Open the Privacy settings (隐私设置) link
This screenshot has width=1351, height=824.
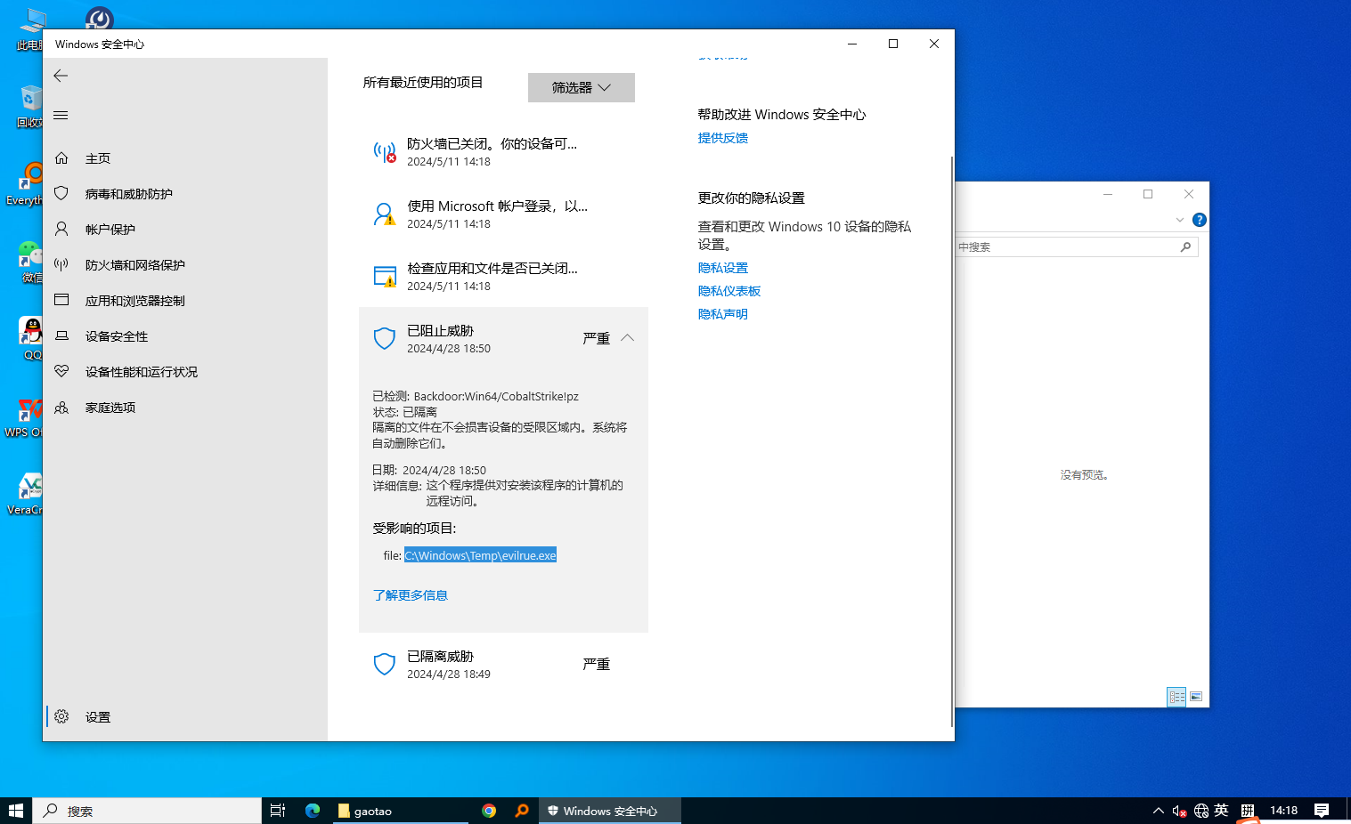click(722, 268)
